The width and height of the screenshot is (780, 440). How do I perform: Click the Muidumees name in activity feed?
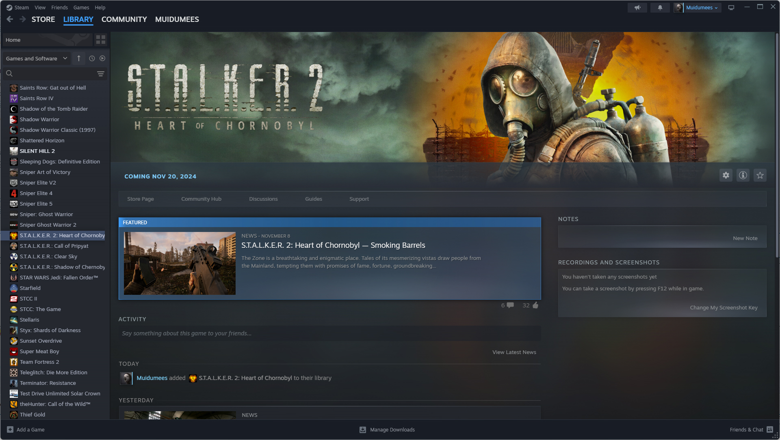[152, 378]
